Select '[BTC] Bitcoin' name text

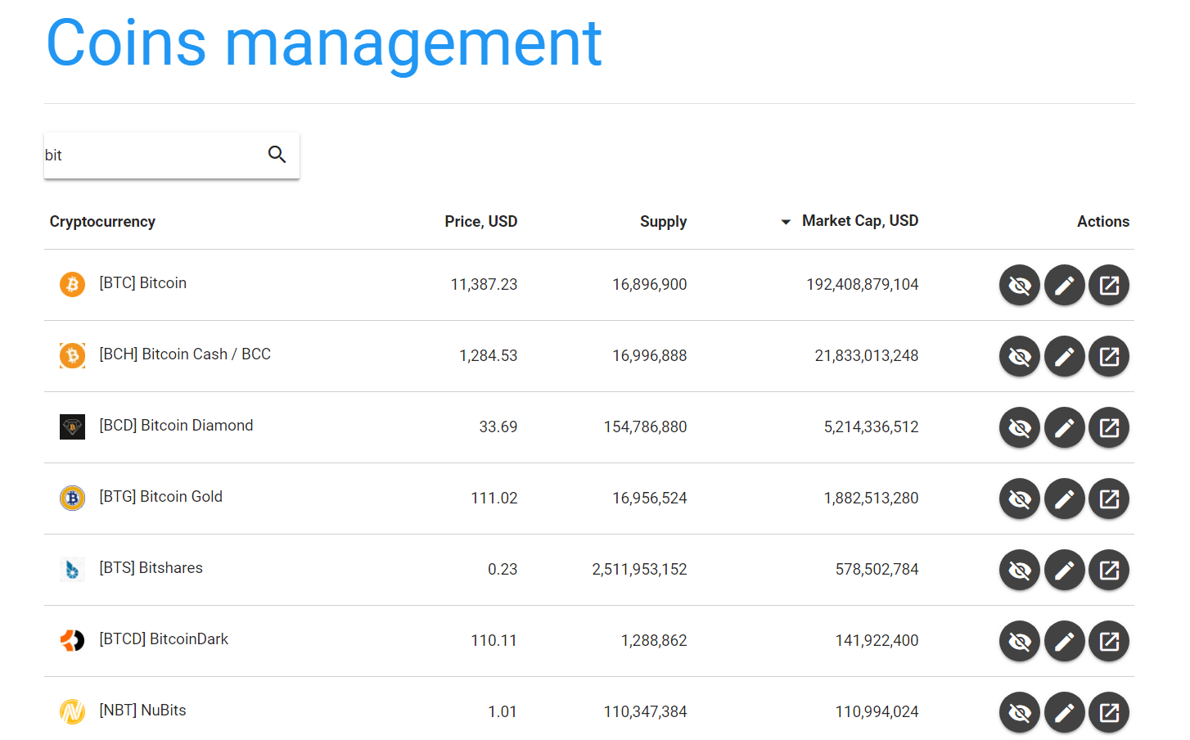[x=143, y=283]
